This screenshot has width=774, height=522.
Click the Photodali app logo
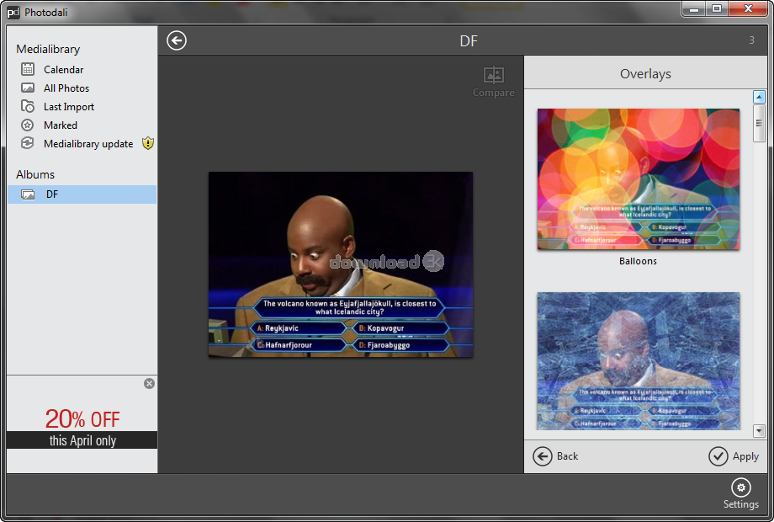click(x=13, y=13)
